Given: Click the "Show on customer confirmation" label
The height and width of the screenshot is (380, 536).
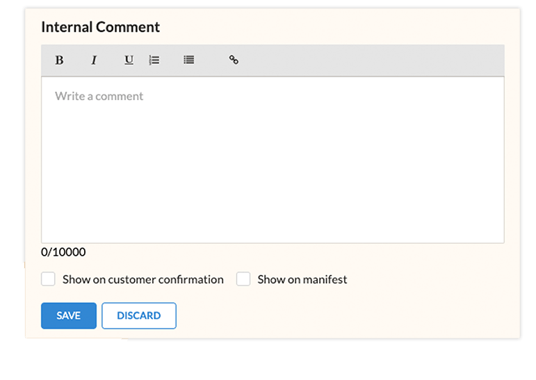Looking at the screenshot, I should 143,279.
